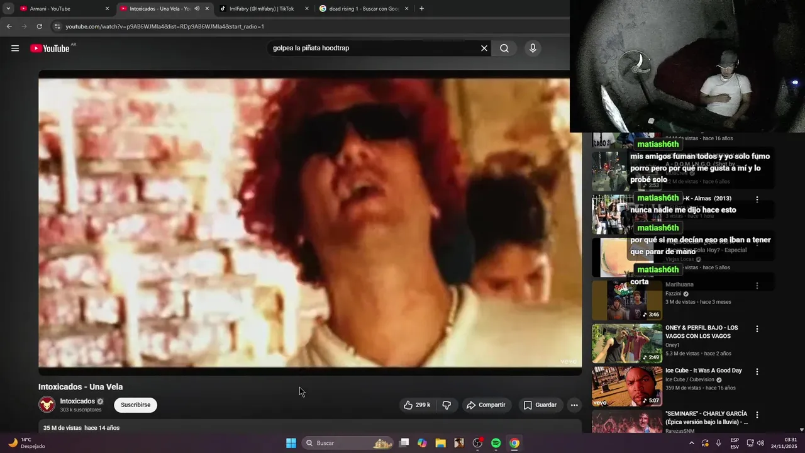The image size is (805, 453).
Task: Go back with the browser back arrow
Action: coord(9,26)
